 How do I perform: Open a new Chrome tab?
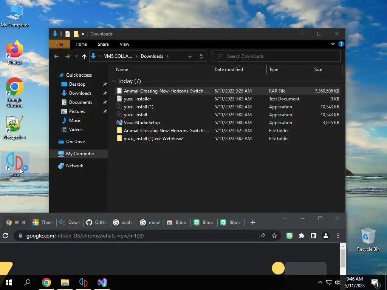point(252,222)
